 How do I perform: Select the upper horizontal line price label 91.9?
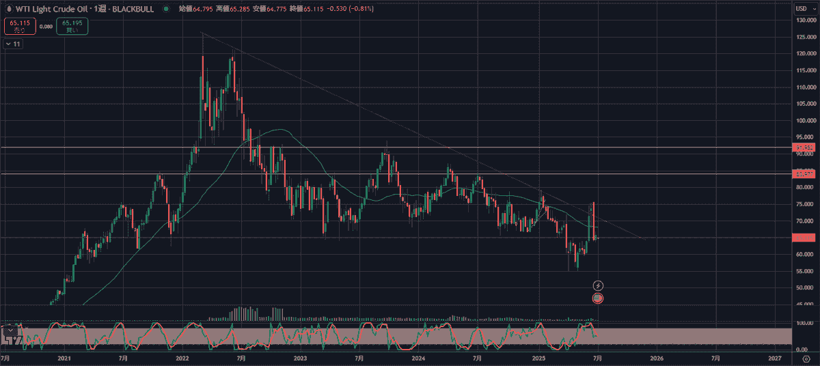point(802,147)
